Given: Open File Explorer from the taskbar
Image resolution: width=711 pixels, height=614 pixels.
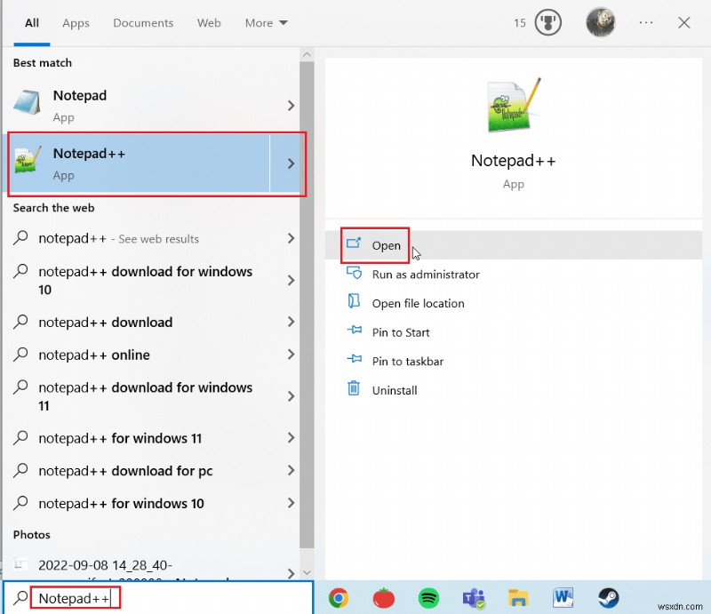Looking at the screenshot, I should pos(518,598).
